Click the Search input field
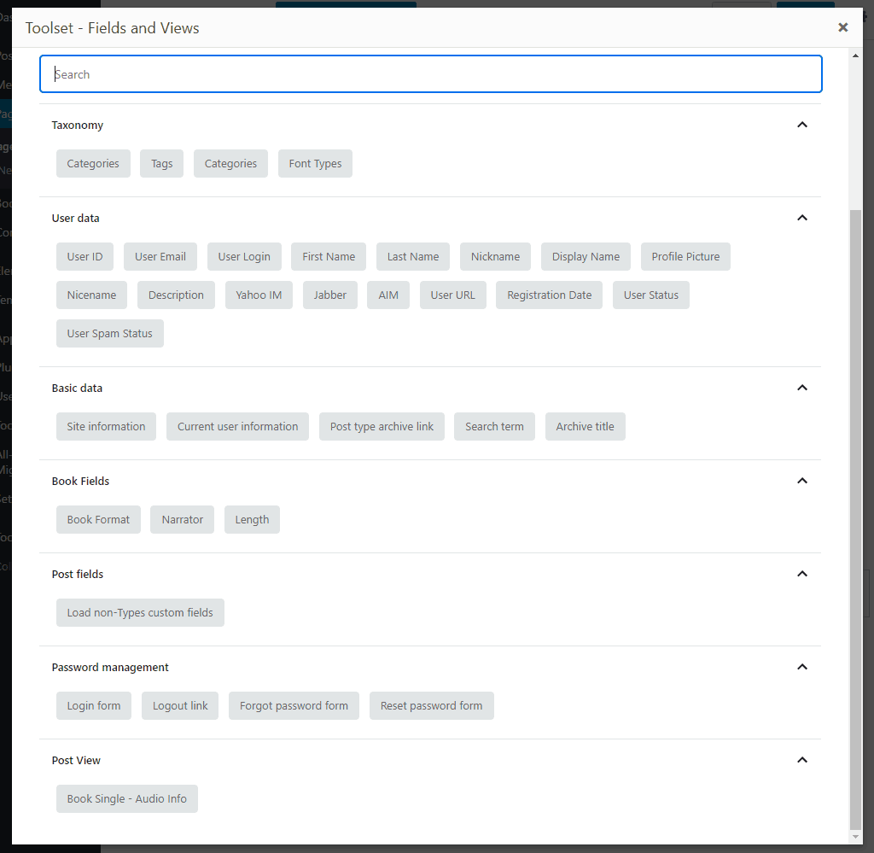 point(430,74)
